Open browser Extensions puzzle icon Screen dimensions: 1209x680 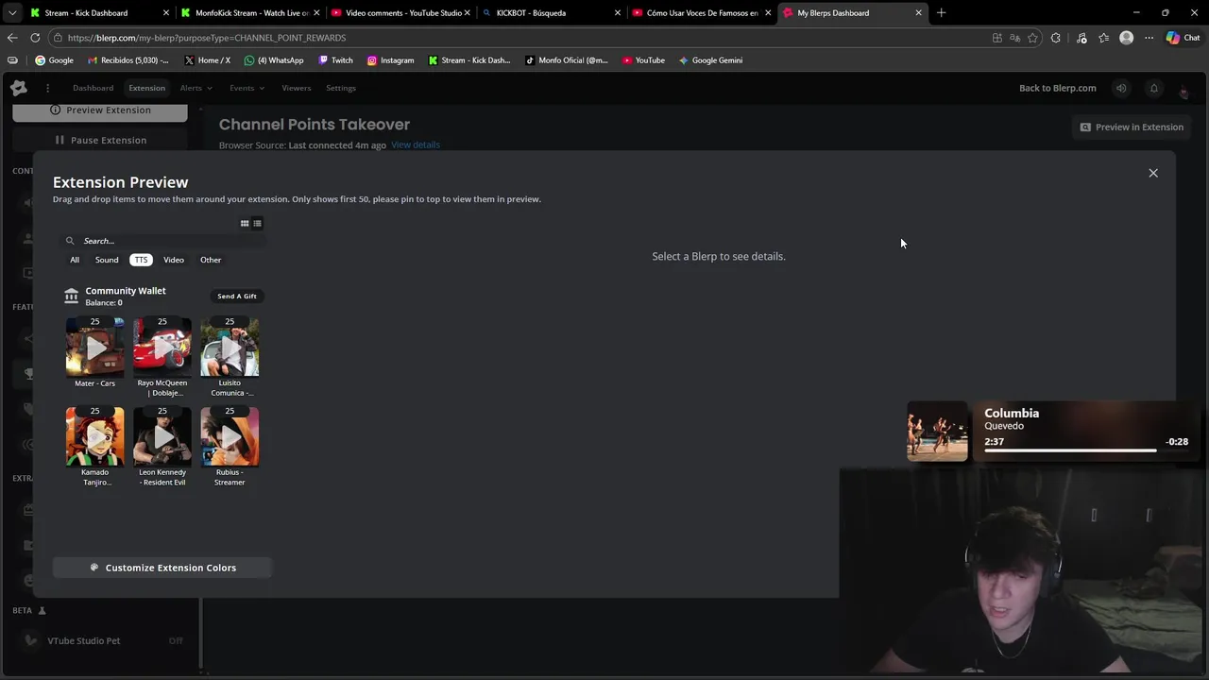point(1056,38)
